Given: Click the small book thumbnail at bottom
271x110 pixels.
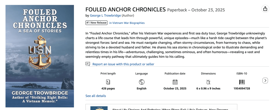Looking at the screenshot, I should point(99,108).
